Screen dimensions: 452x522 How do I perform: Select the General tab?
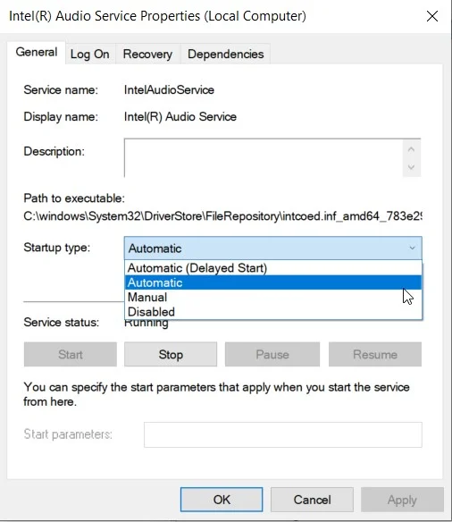pos(37,52)
